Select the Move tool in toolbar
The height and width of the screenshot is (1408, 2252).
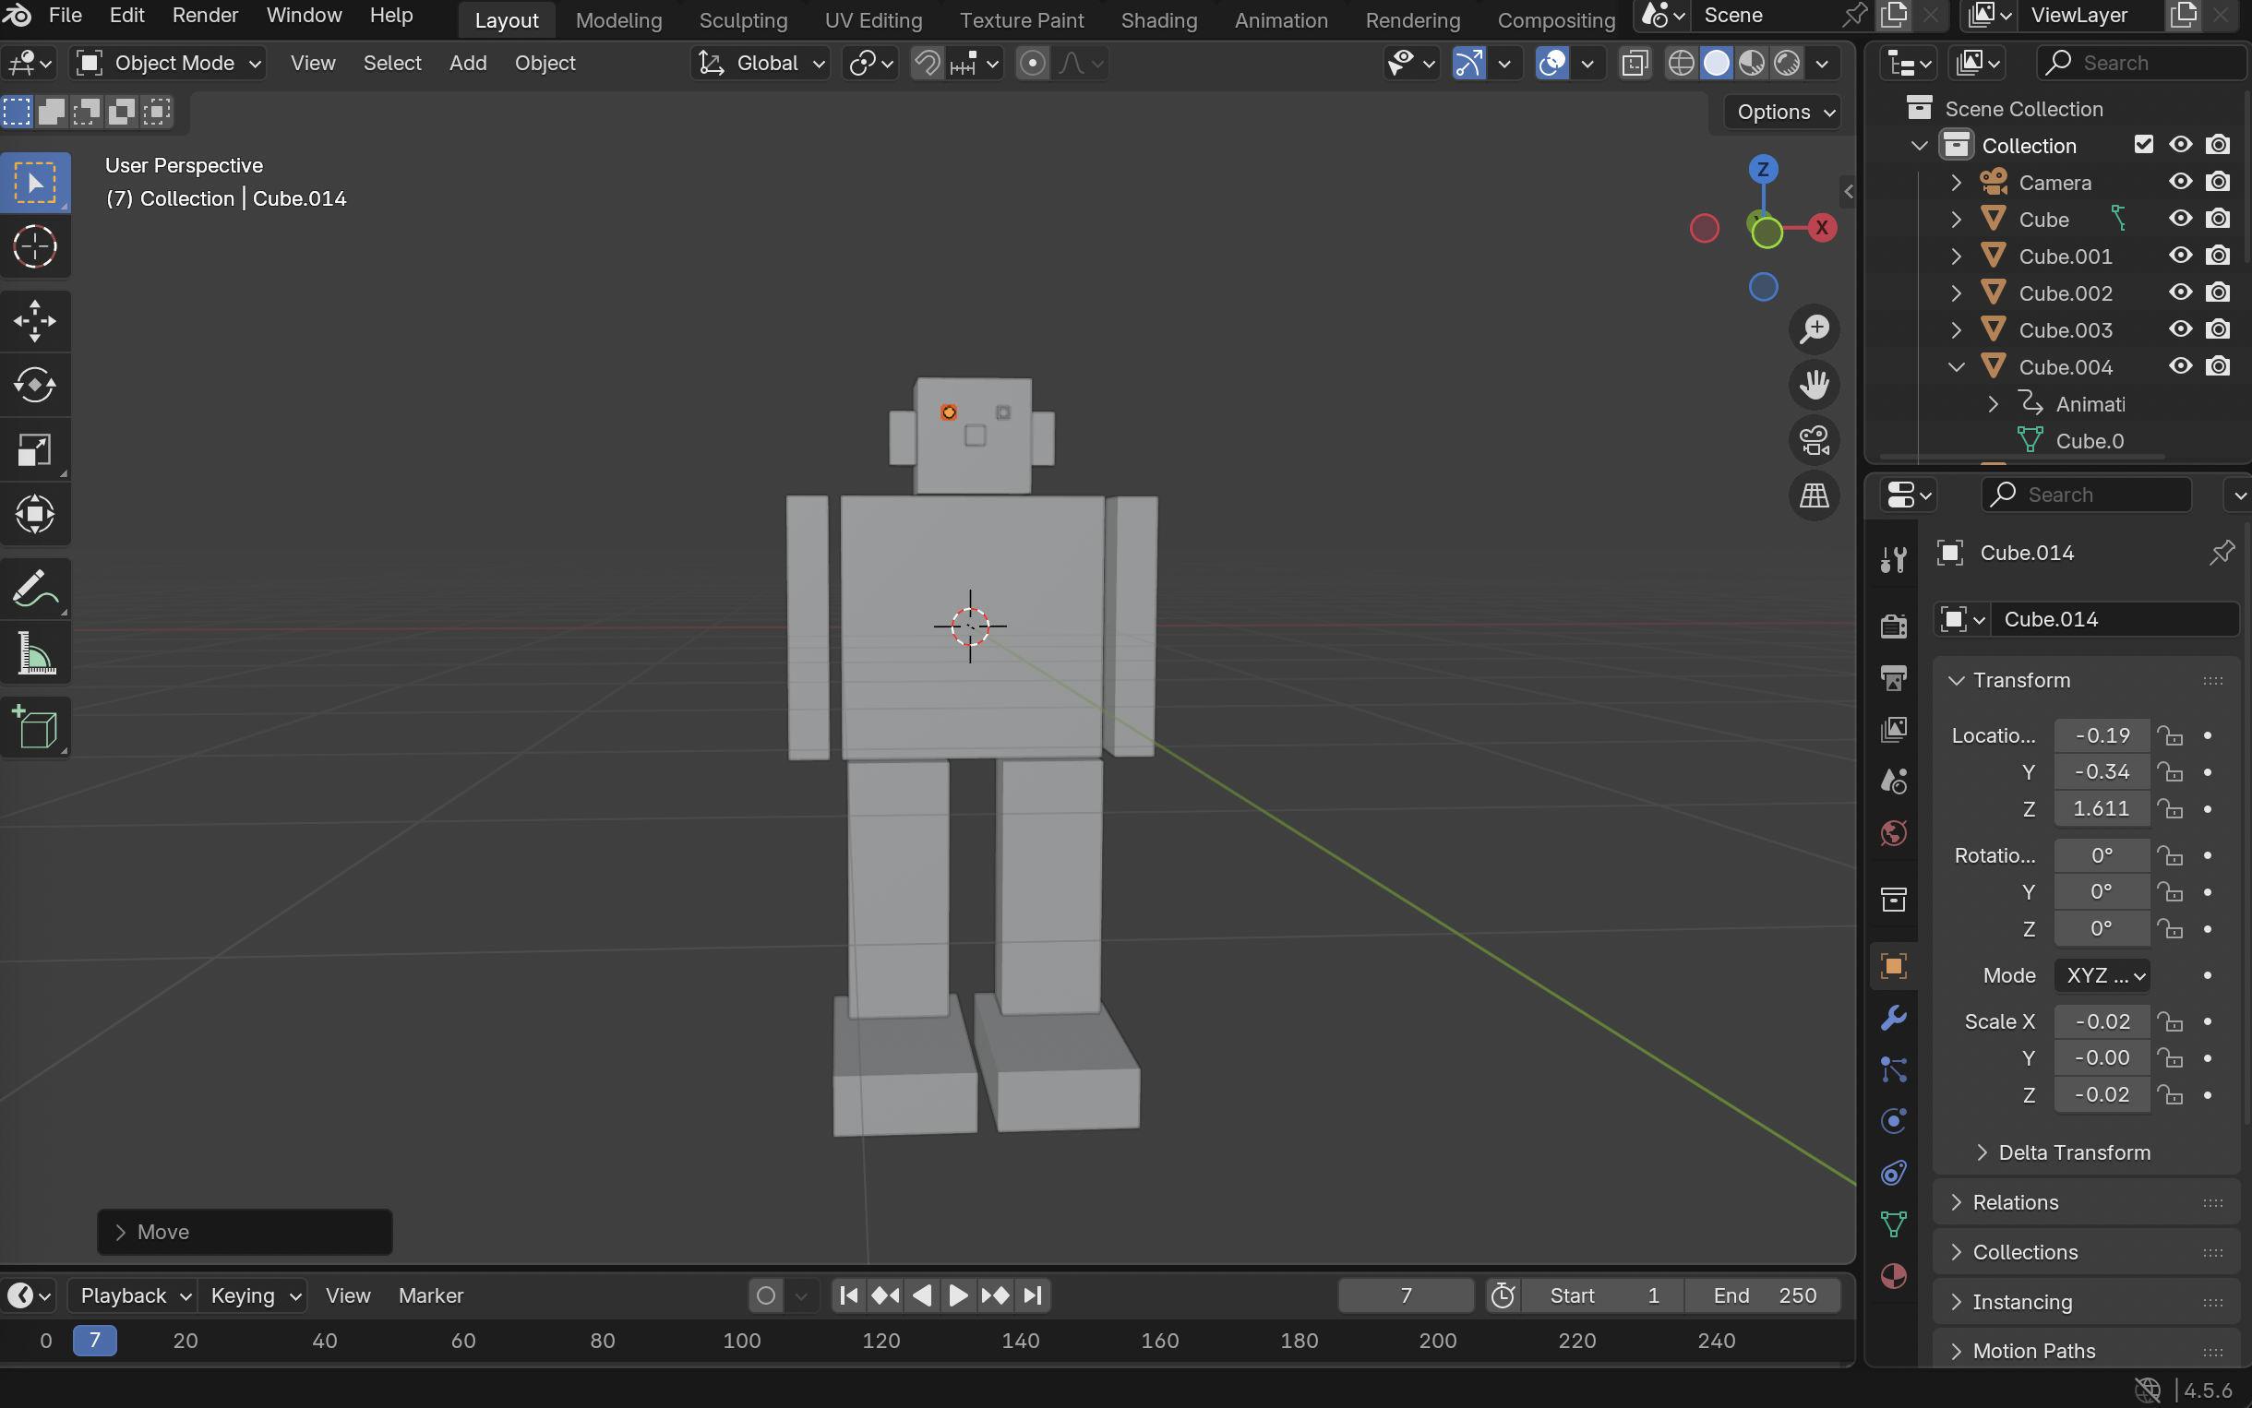click(34, 320)
